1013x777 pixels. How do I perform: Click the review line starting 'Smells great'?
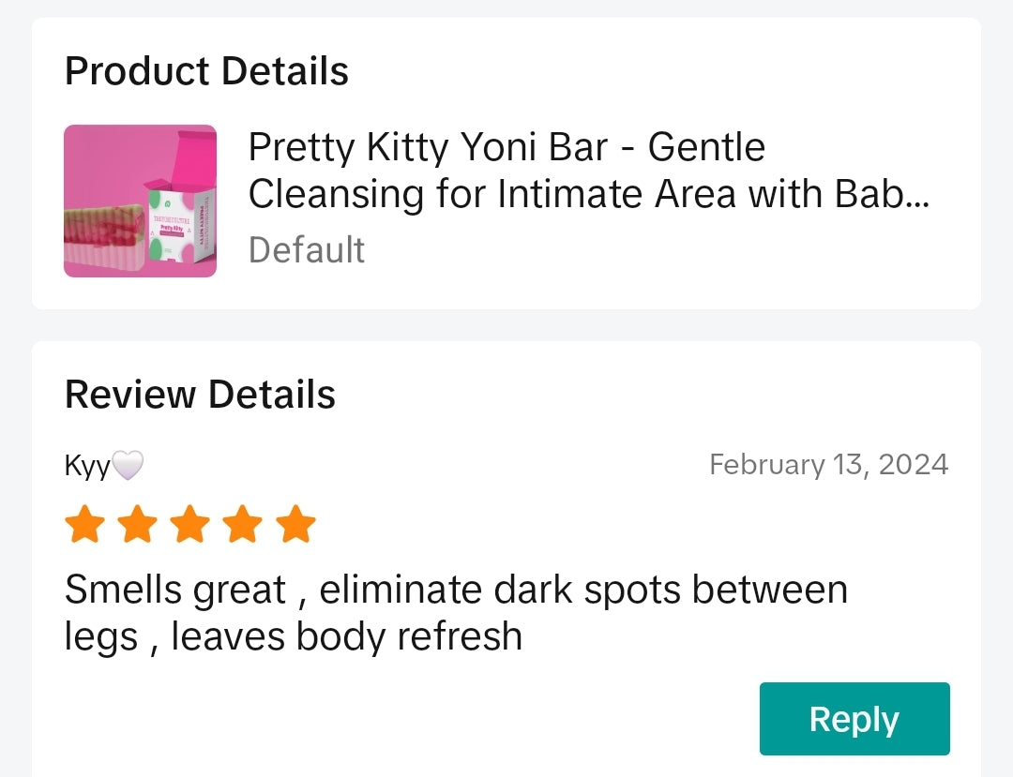(x=456, y=590)
